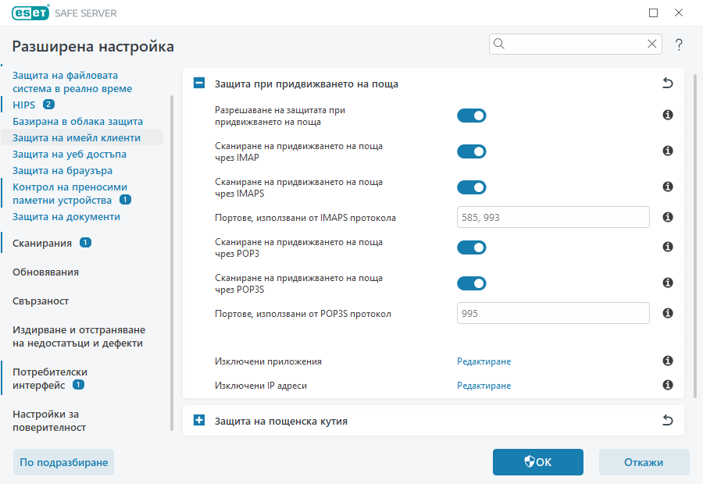The width and height of the screenshot is (703, 484).
Task: Expand Защита на пощенска кутия section
Action: click(199, 421)
